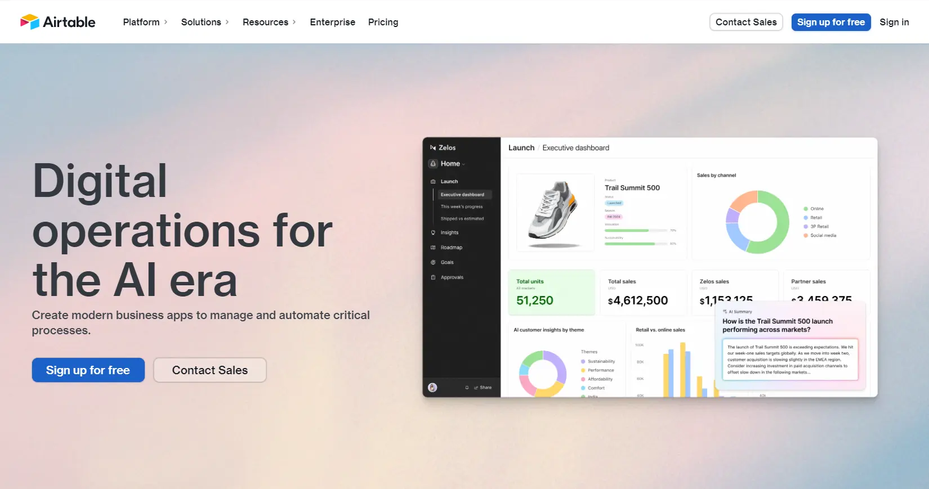Click the Partner sales card heading
929x489 pixels.
click(809, 281)
